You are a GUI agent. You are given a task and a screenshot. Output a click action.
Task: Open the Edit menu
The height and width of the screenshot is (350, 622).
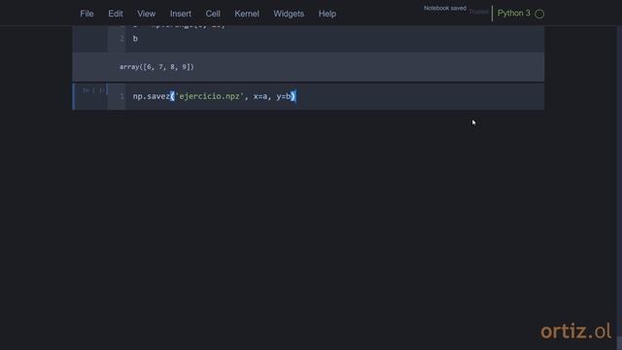116,14
